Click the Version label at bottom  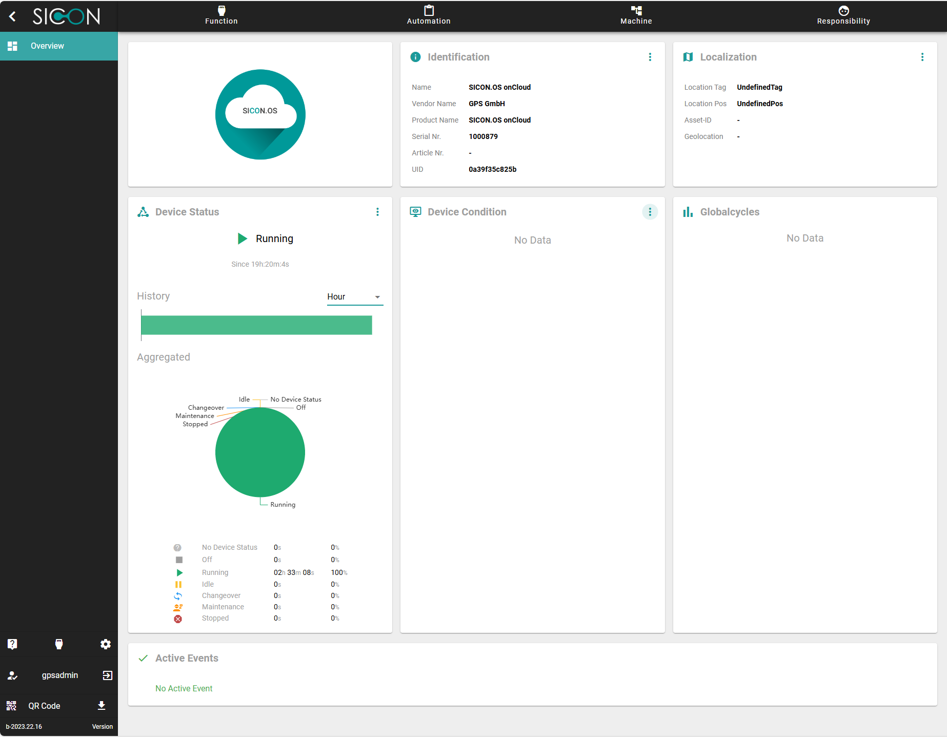pos(102,726)
